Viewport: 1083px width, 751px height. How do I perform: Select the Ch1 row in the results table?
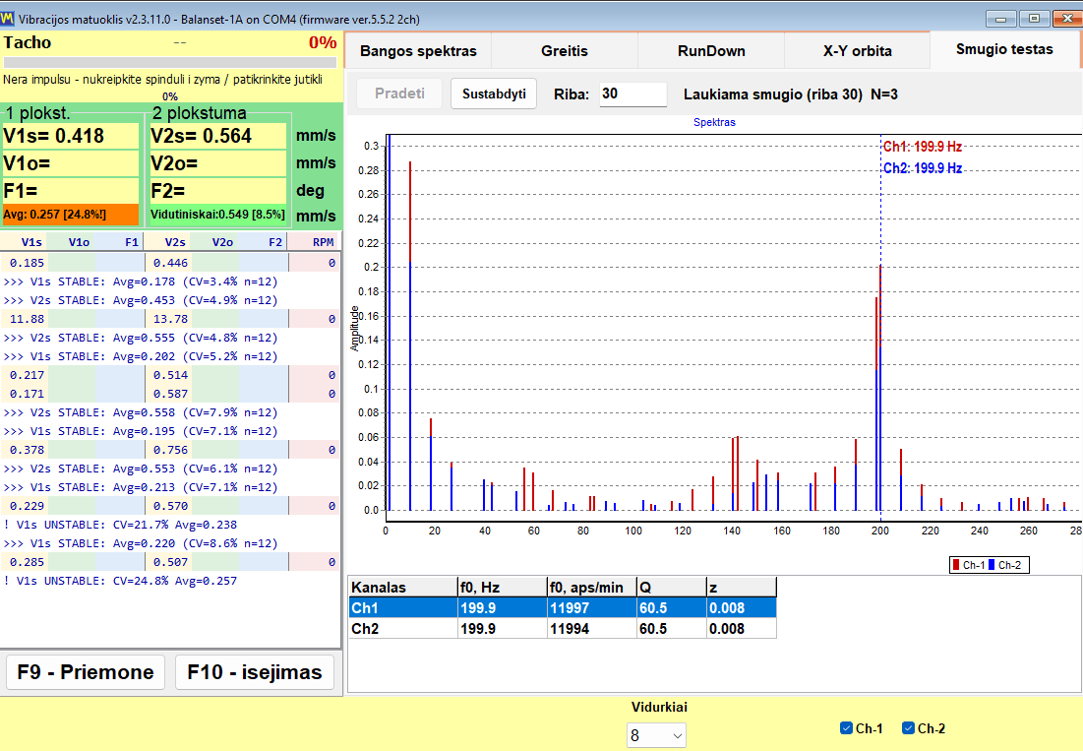563,608
